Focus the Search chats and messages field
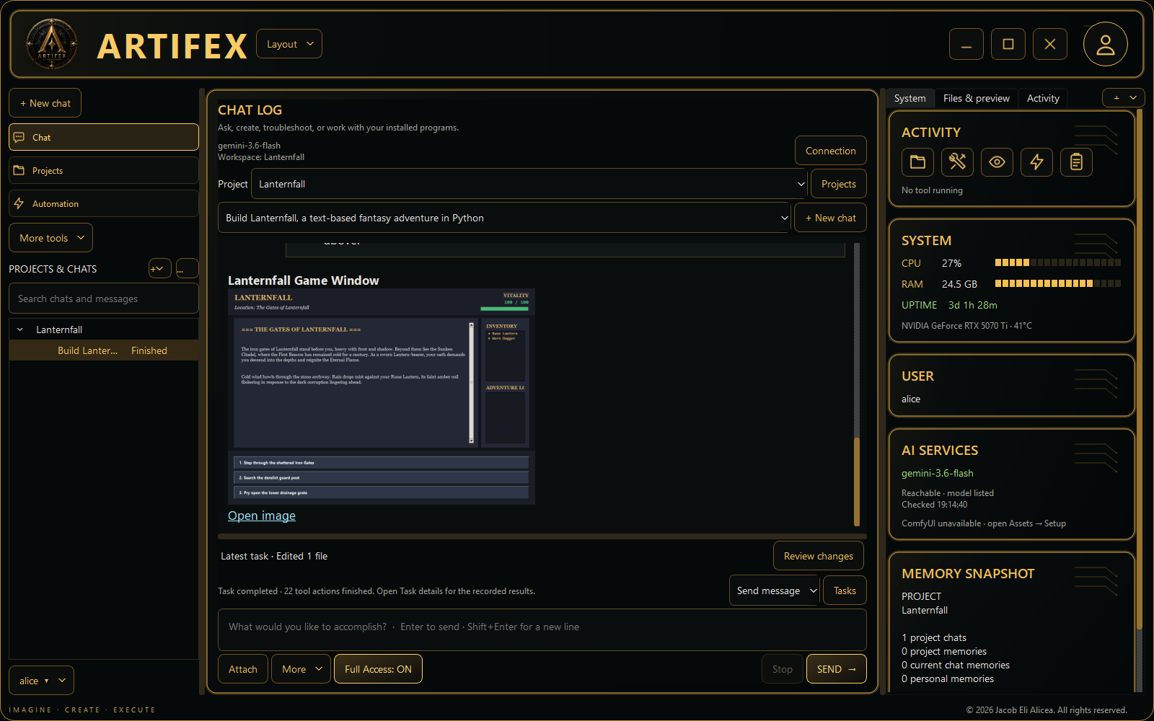 tap(104, 298)
